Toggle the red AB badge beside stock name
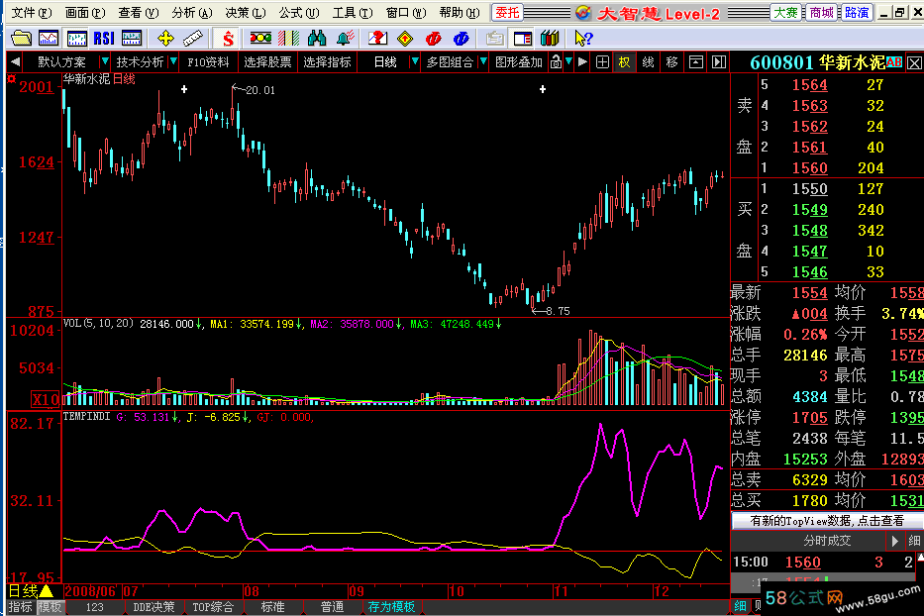This screenshot has width=924, height=616. tap(894, 61)
